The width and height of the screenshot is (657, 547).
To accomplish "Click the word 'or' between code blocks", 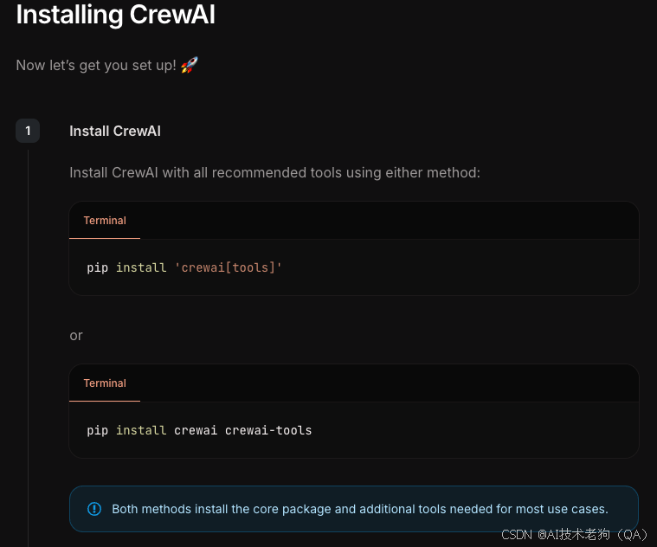I will pos(76,336).
